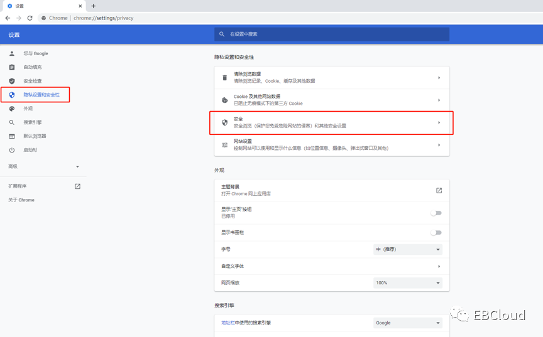Screen dimensions: 543x337
Task: Select 默认浏览器 in the sidebar menu
Action: [x=35, y=136]
